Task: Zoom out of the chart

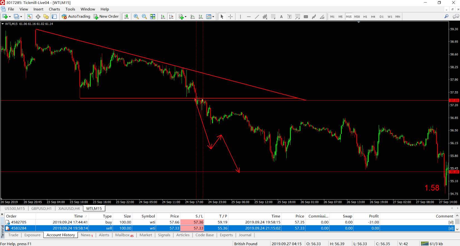Action: 144,17
